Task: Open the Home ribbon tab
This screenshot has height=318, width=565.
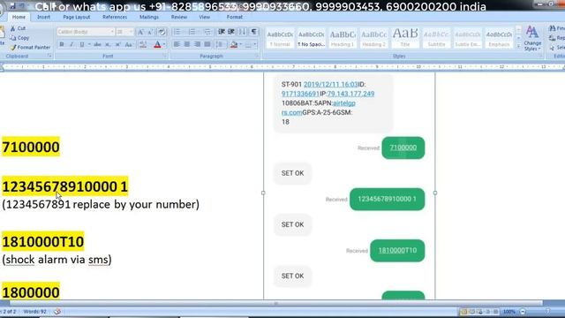Action: point(19,17)
